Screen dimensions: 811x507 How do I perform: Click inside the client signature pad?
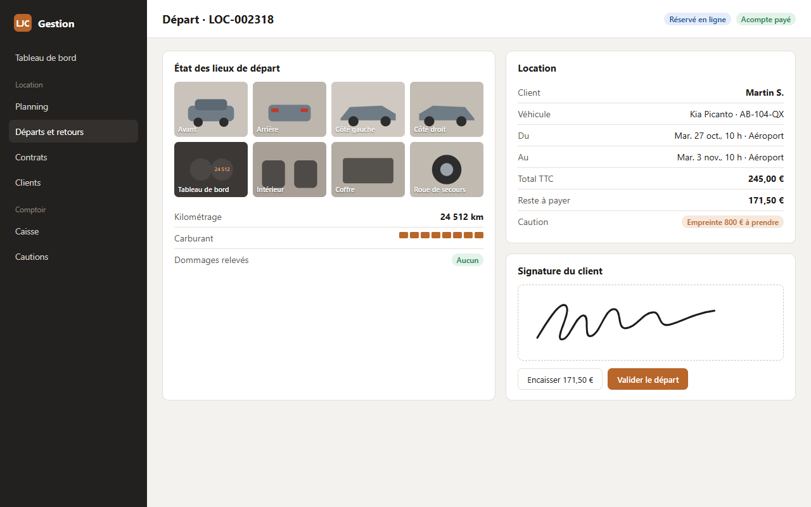651,323
